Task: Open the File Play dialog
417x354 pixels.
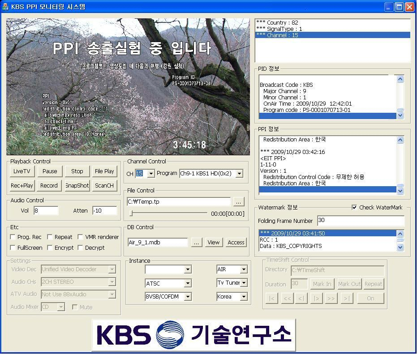Action: (x=104, y=171)
